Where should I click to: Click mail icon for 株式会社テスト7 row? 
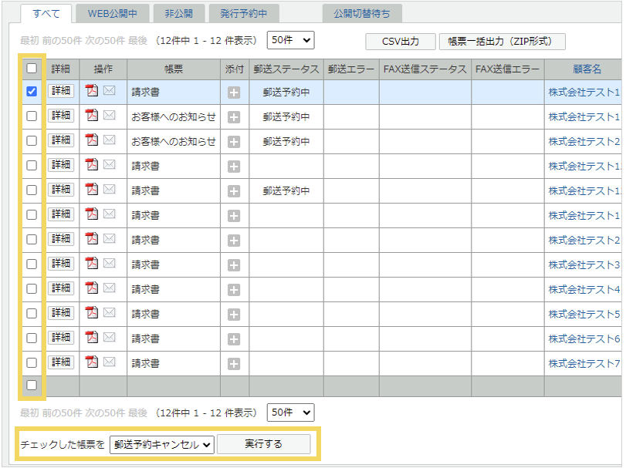[110, 362]
